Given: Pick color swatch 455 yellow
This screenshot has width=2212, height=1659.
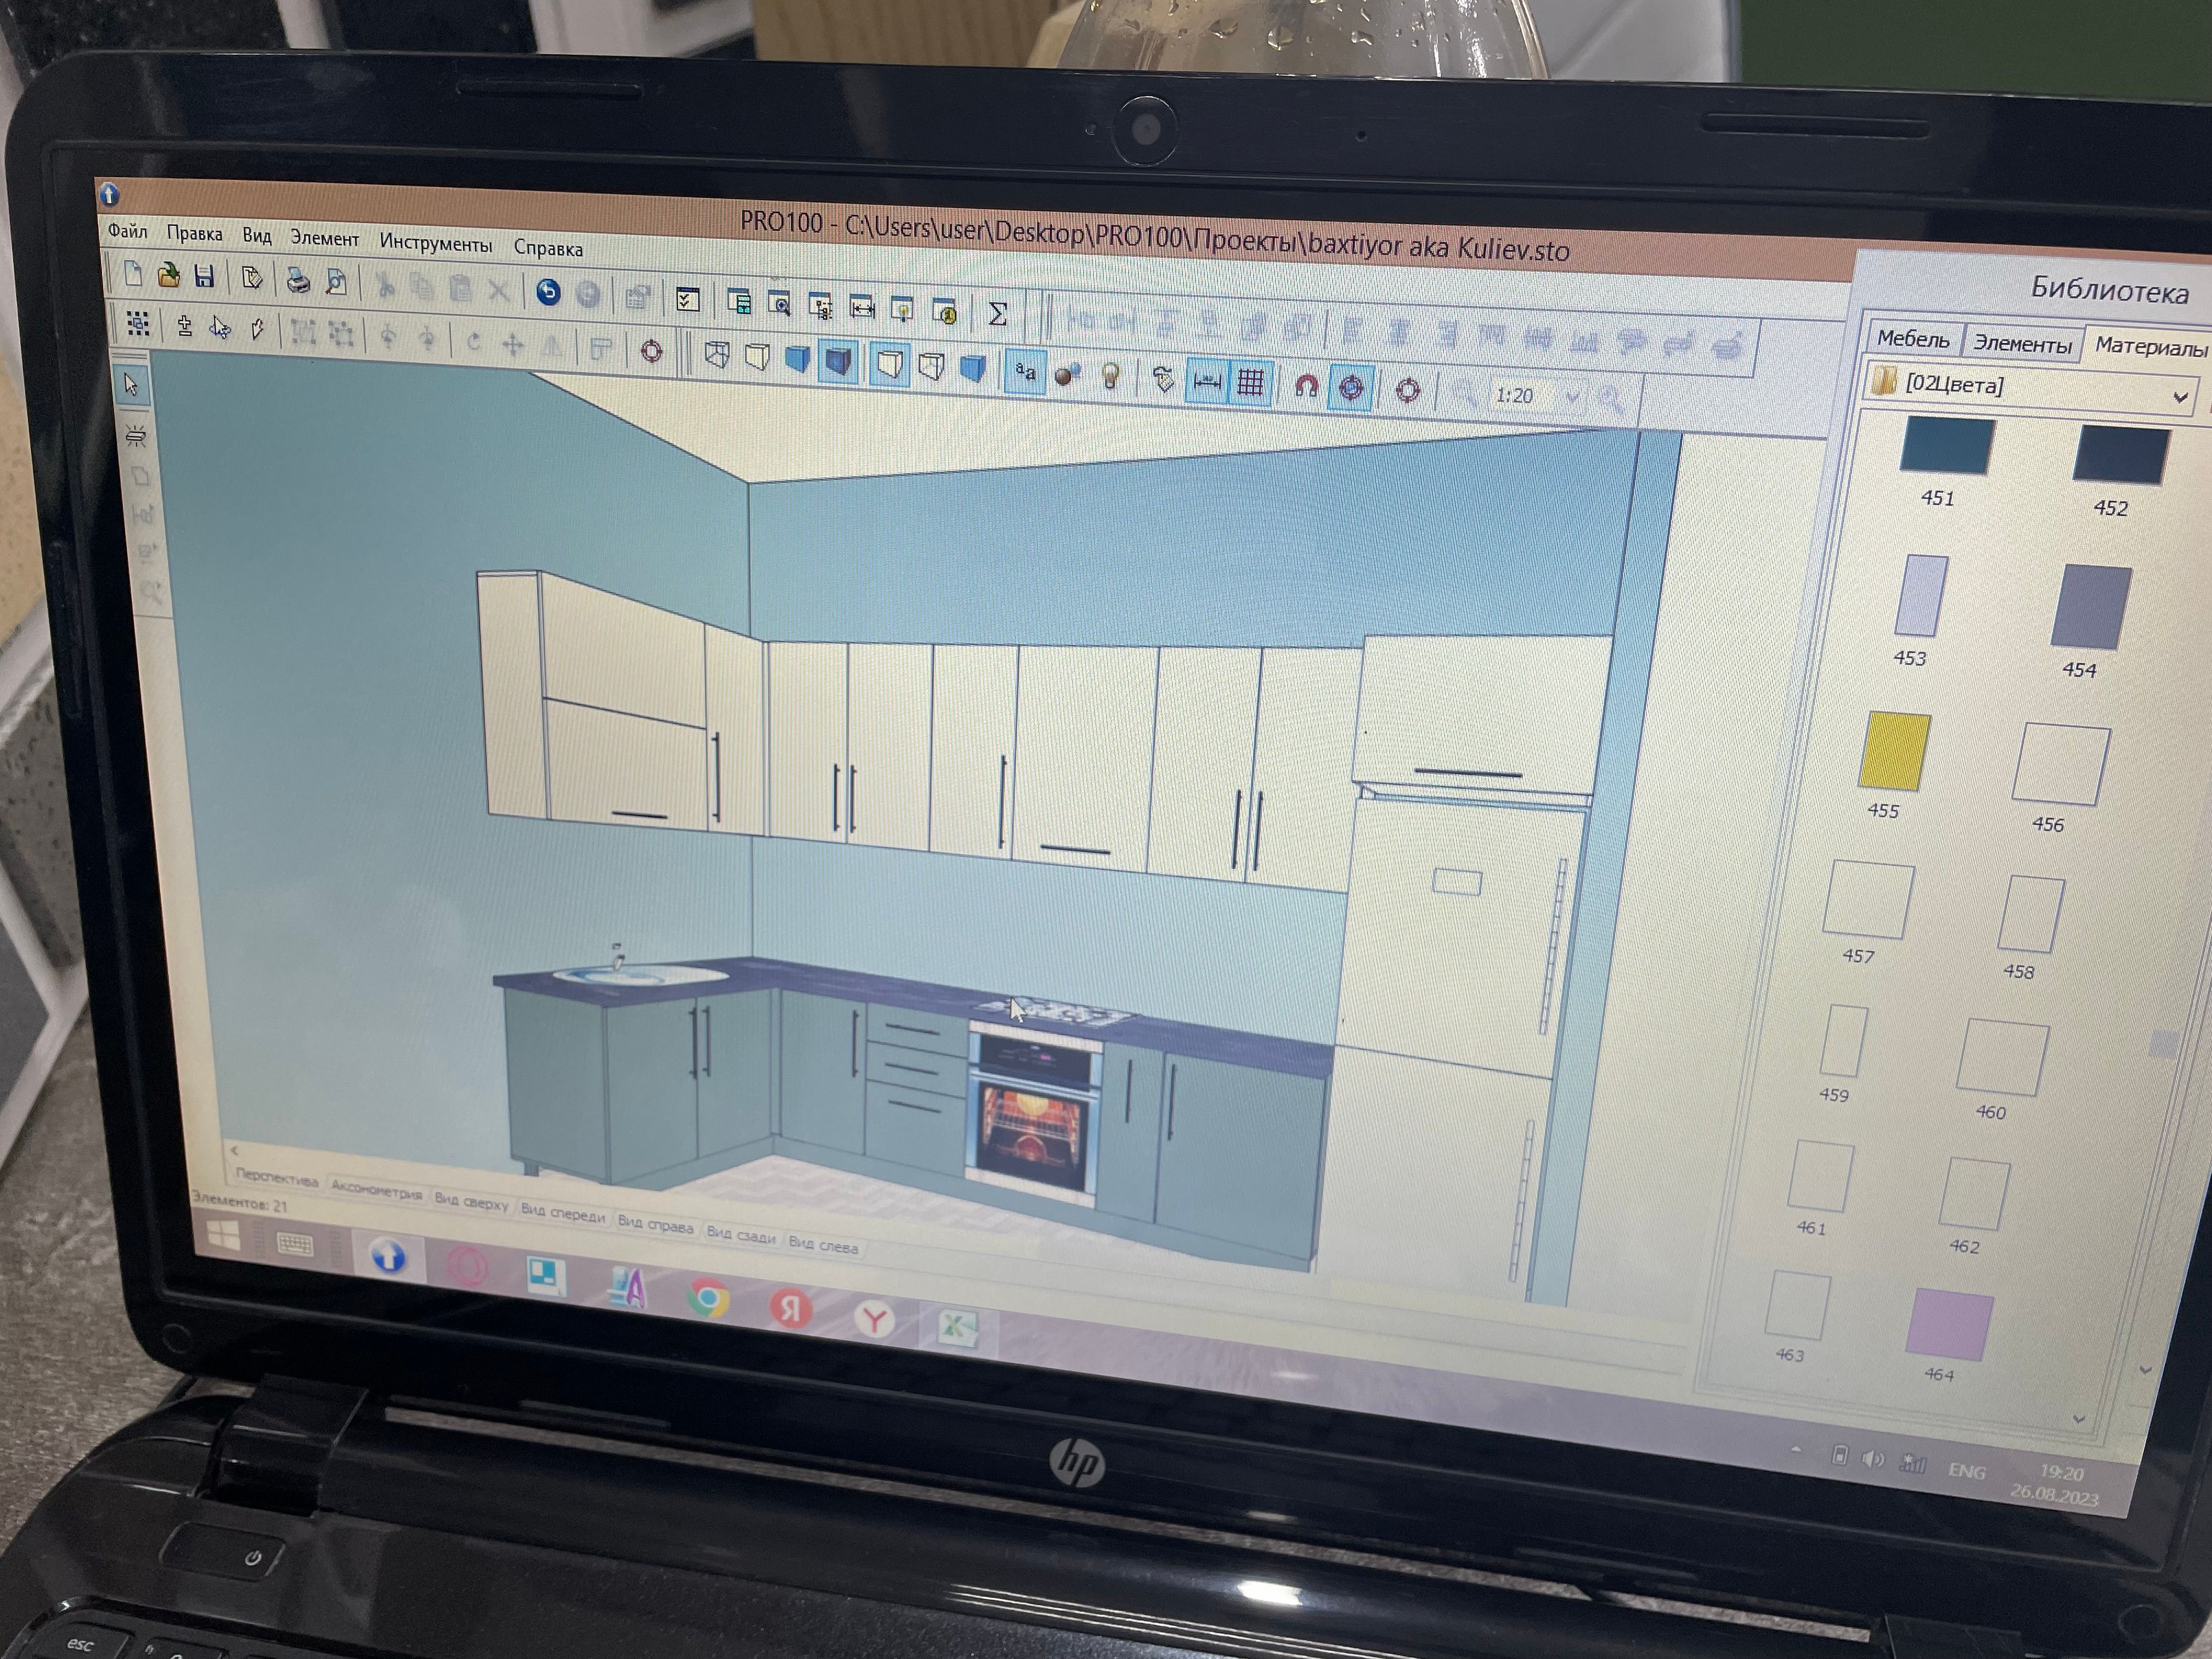Looking at the screenshot, I should click(x=1895, y=753).
